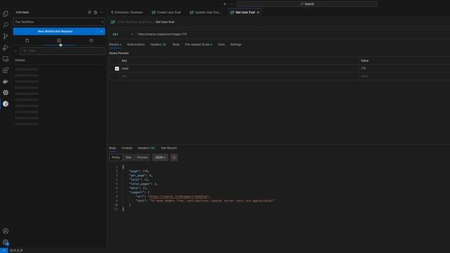Select the response Headers tab
The width and height of the screenshot is (450, 253).
[x=146, y=148]
